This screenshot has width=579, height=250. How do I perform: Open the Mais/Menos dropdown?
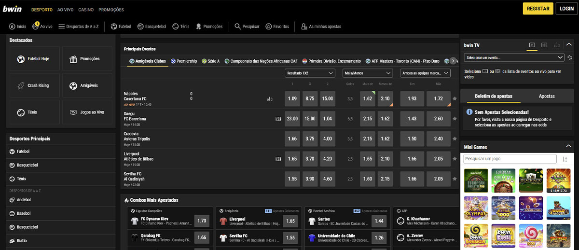(x=367, y=73)
